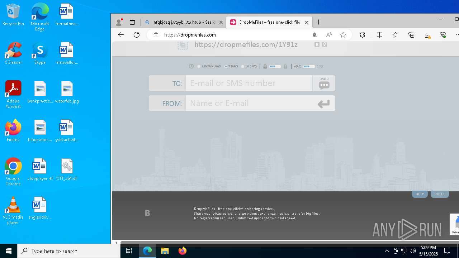Select Adobe Acrobat desktop shortcut
459x258 pixels.
(13, 94)
